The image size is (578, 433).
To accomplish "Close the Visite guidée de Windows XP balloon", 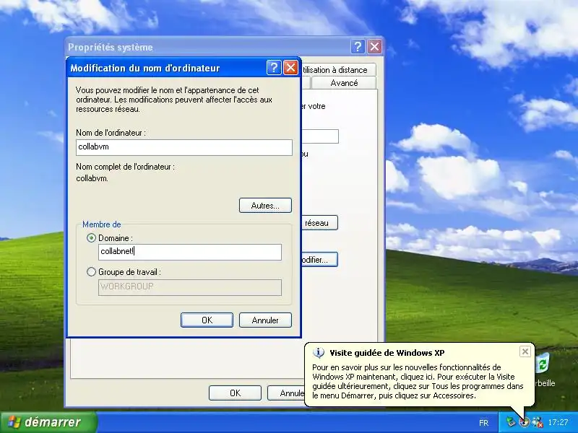I will pos(525,351).
